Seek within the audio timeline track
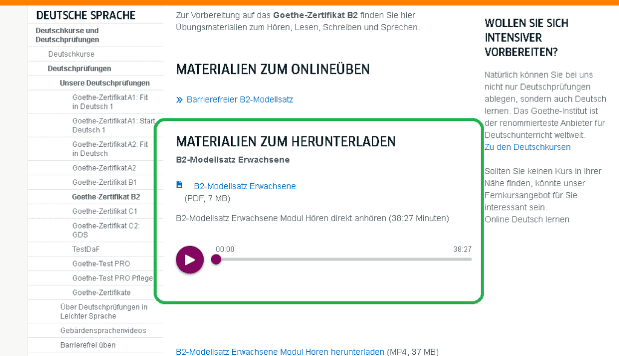The height and width of the screenshot is (356, 619). point(343,259)
